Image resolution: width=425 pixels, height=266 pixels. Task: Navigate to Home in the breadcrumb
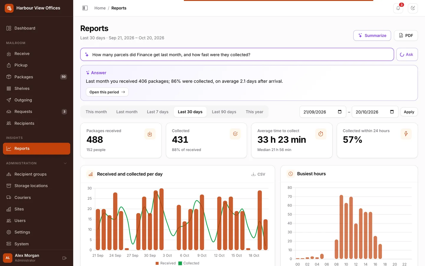[x=100, y=8]
